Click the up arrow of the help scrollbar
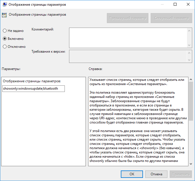 pyautogui.click(x=191, y=79)
